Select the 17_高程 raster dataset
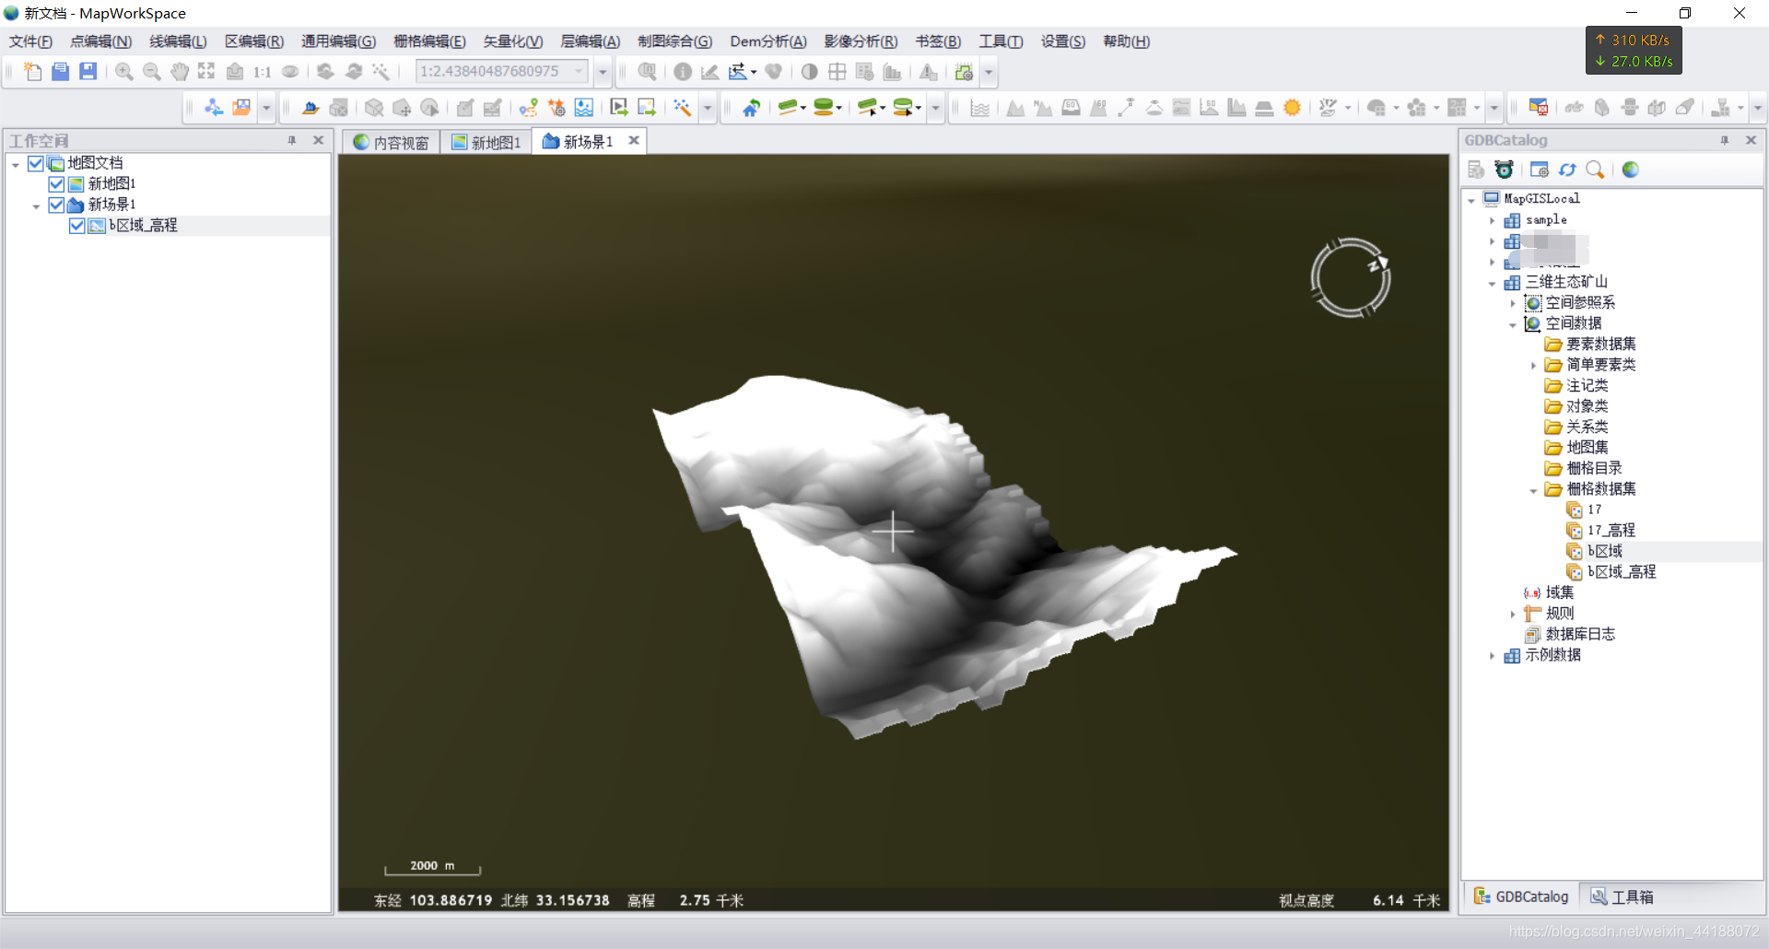The height and width of the screenshot is (949, 1769). pyautogui.click(x=1611, y=531)
